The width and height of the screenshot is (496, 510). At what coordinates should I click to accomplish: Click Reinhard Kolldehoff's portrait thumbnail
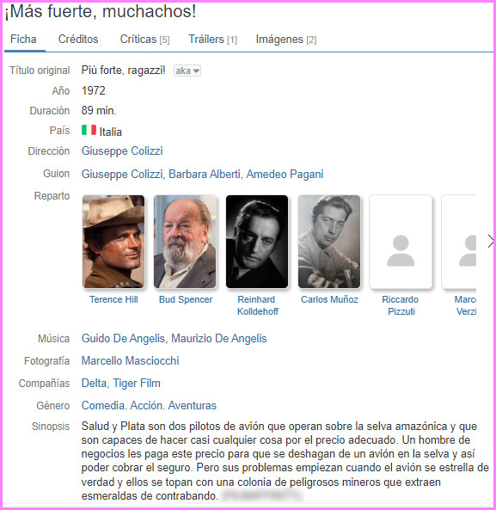click(x=257, y=242)
